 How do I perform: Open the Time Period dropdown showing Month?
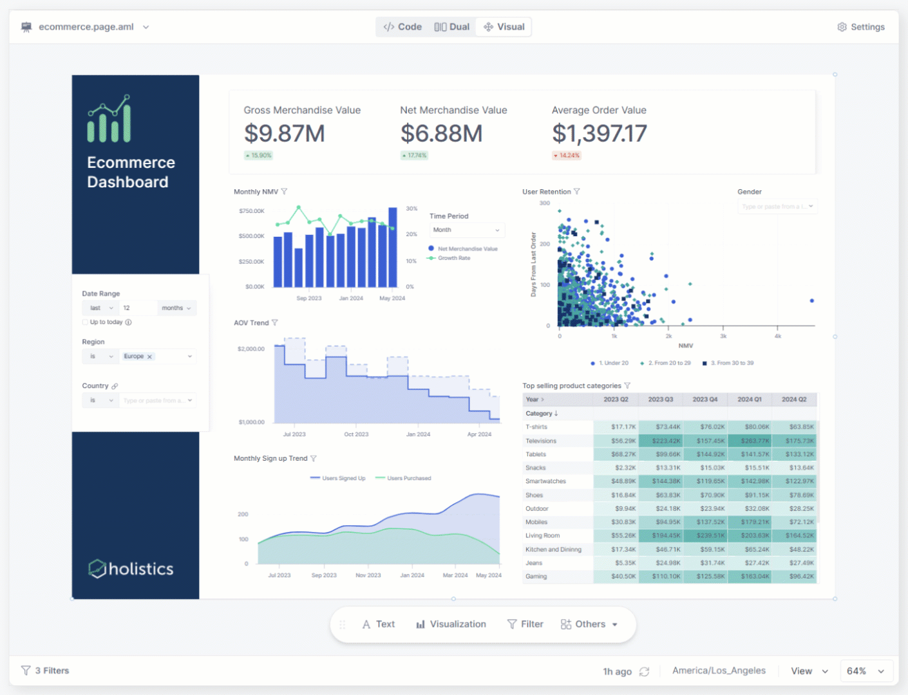coord(466,230)
